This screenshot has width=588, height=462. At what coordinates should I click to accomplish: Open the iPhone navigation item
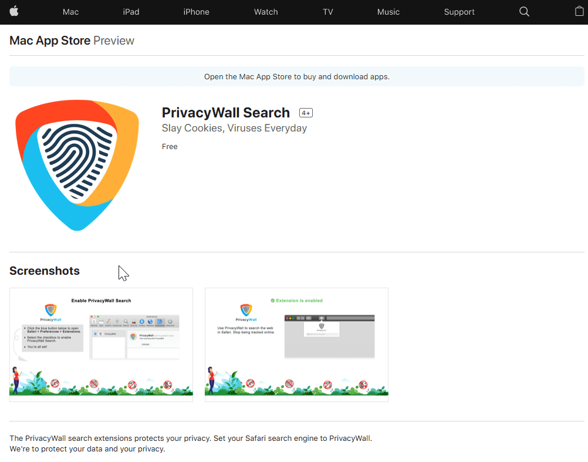pyautogui.click(x=196, y=12)
